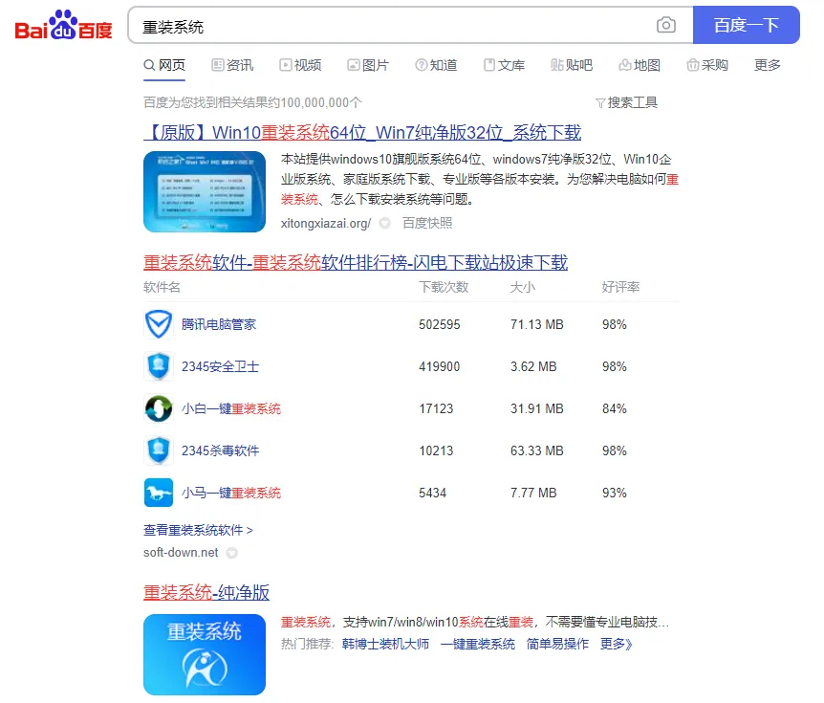Switch to the 网页 tab
This screenshot has height=703, width=824.
click(164, 65)
